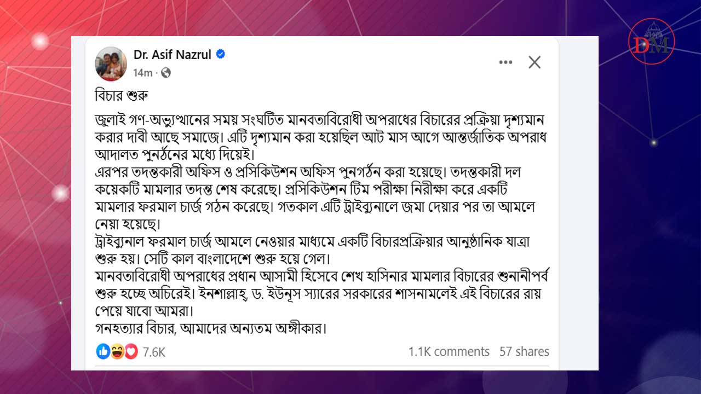Screen dimensions: 701x394
Task: Click the Haha laughing reaction icon
Action: 117,351
